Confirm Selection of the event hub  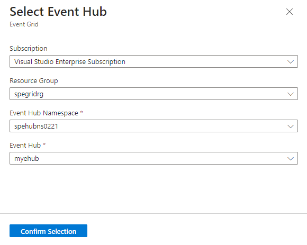tap(48, 231)
